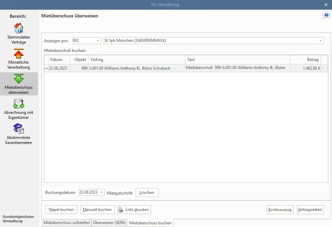Open Vertragsdaten button

tap(310, 210)
